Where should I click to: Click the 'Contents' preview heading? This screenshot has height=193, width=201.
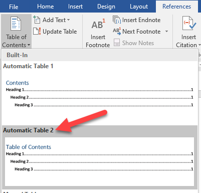coord(18,83)
